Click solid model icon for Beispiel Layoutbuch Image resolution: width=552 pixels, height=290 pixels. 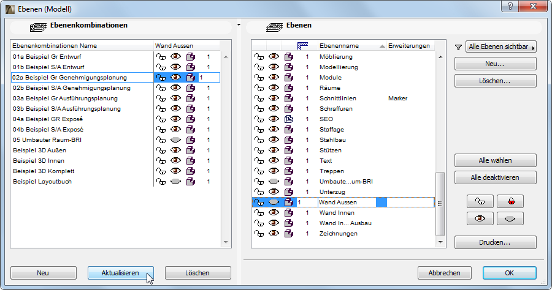coord(191,182)
